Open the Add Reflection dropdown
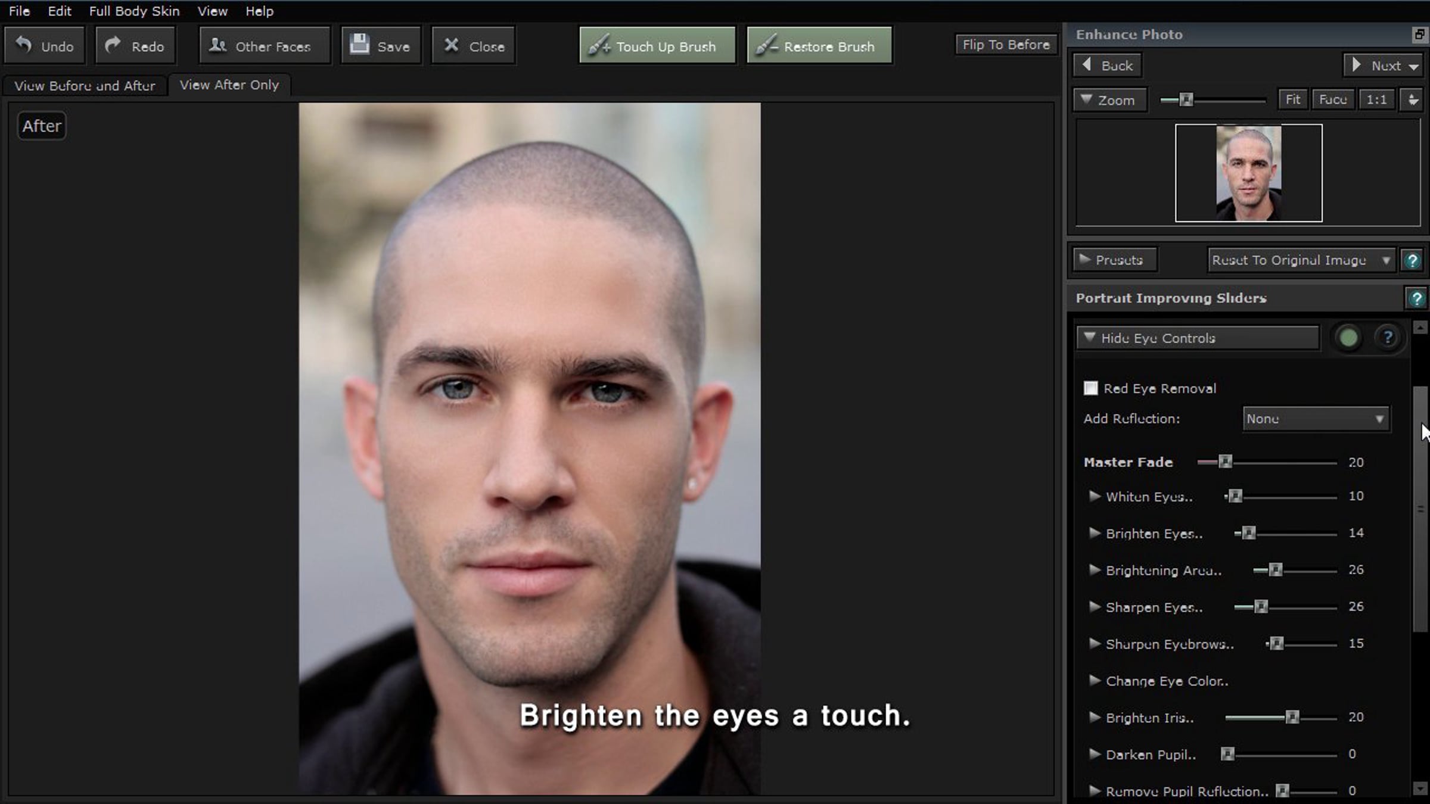Viewport: 1430px width, 804px height. click(x=1316, y=419)
